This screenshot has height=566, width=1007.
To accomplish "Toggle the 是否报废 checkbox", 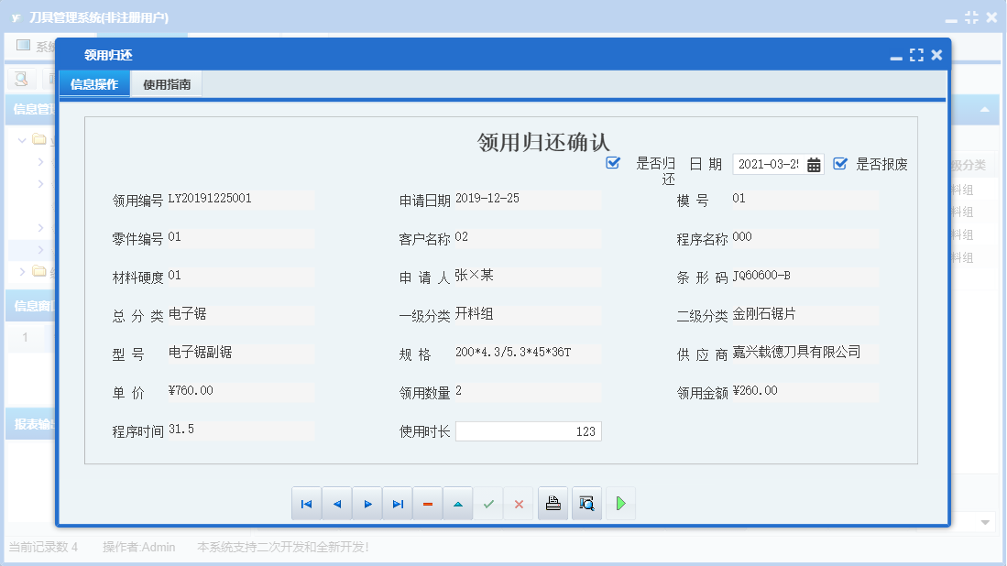I will pyautogui.click(x=840, y=164).
